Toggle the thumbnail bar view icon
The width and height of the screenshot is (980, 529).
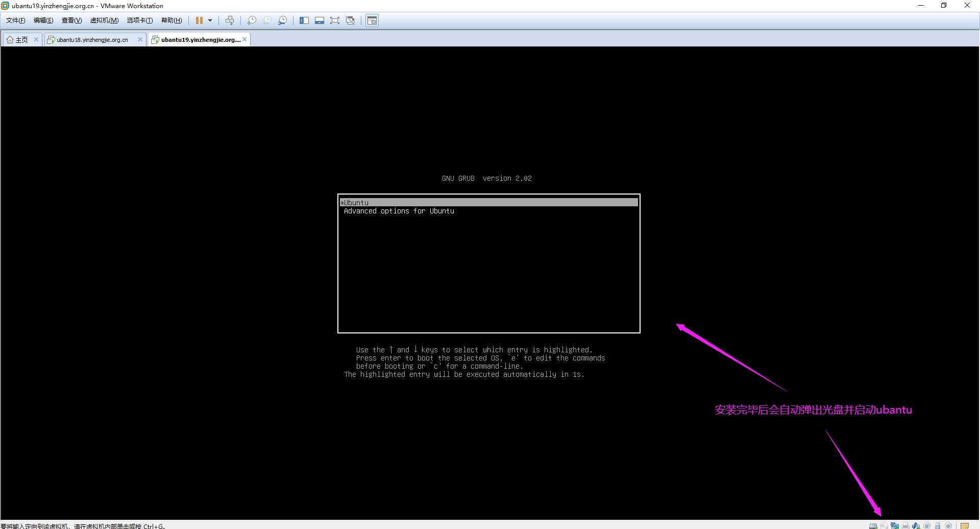[320, 20]
